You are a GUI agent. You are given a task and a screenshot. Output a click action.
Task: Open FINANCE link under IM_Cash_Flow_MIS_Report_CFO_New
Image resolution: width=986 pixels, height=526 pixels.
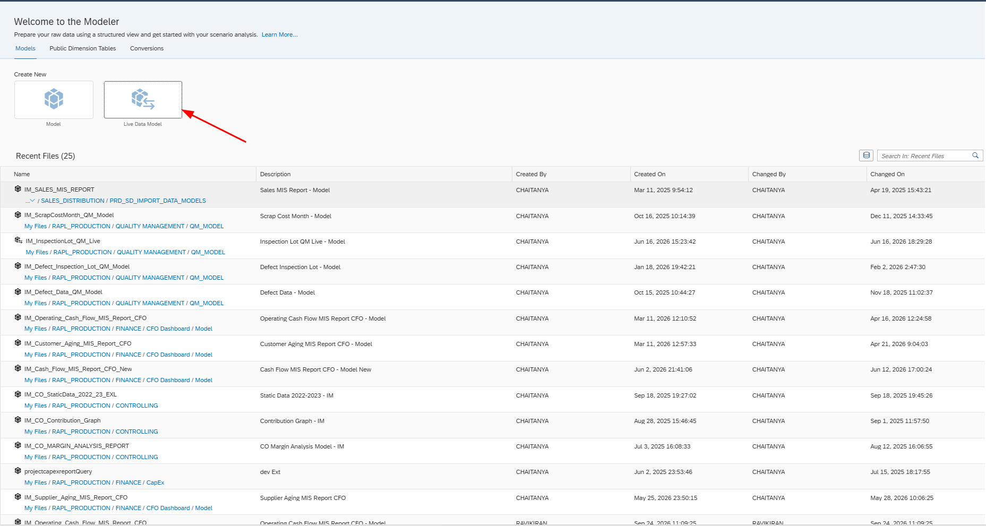(x=128, y=380)
